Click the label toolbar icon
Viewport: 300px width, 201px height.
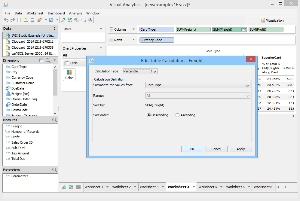(90, 20)
